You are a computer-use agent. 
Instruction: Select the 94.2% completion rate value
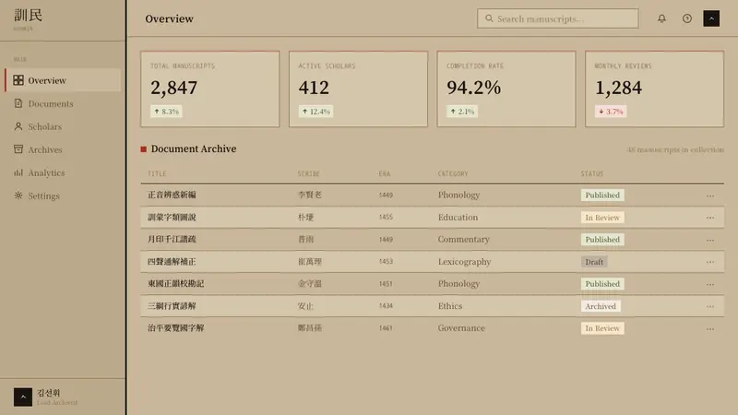click(x=474, y=88)
